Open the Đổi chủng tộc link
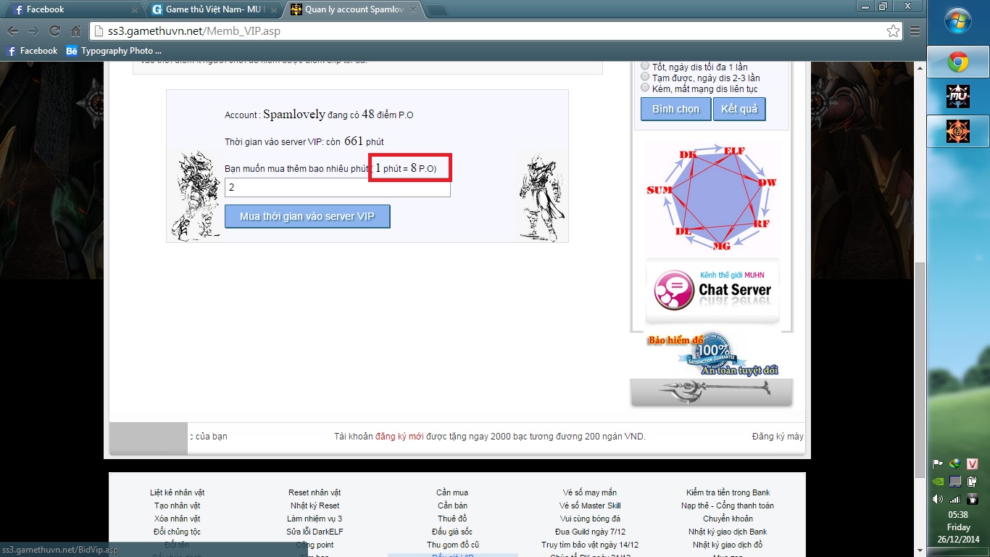 pyautogui.click(x=178, y=532)
